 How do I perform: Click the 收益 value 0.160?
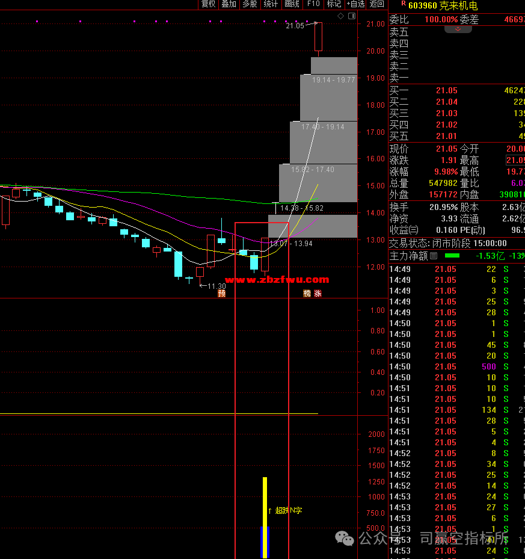pos(447,230)
